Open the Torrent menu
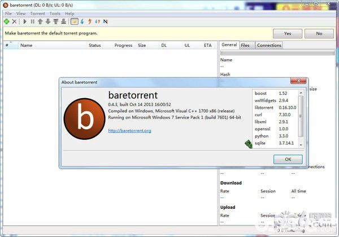Viewport: 339px width, 237px height. pos(38,14)
